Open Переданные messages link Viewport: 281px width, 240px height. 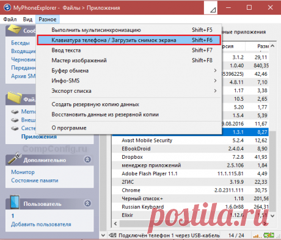(23, 68)
